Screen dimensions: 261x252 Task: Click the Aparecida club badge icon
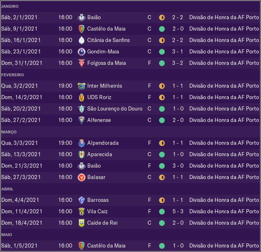(x=82, y=155)
